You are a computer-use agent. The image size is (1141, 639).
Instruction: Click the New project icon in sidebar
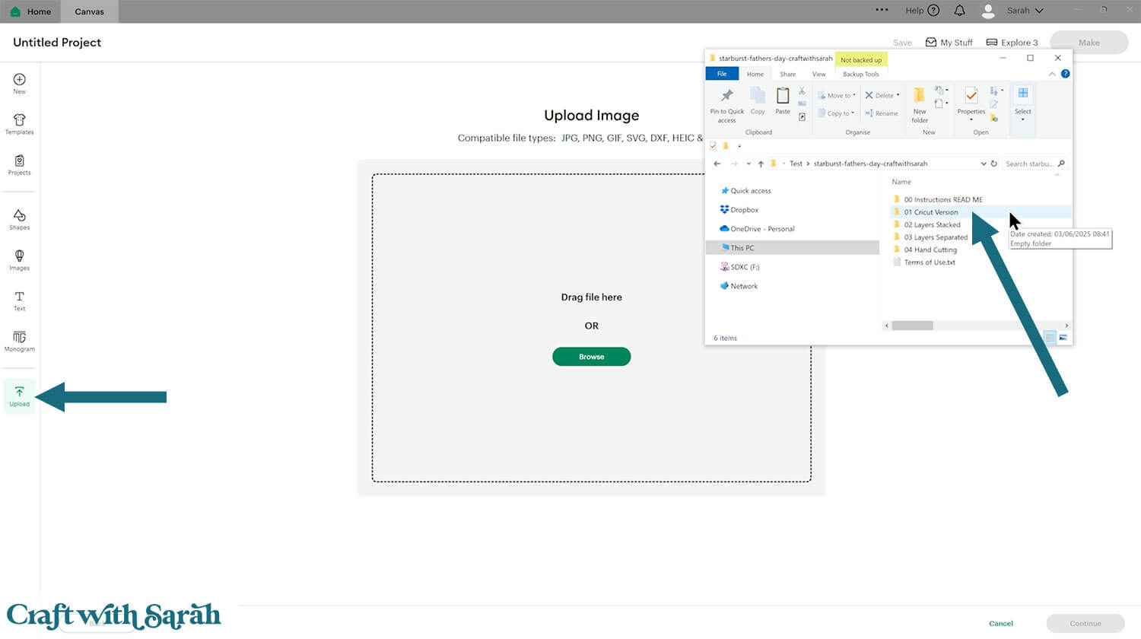(19, 83)
